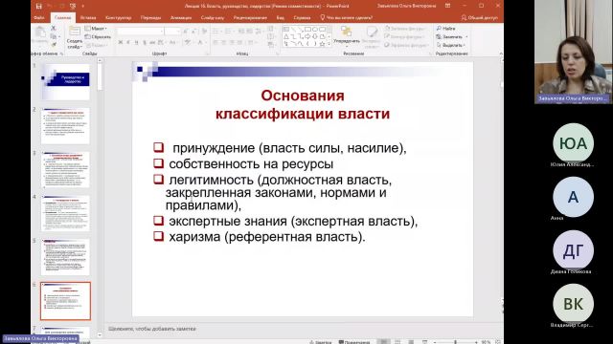Click the Выделить cursor icon
613x344 pixels.
point(439,45)
